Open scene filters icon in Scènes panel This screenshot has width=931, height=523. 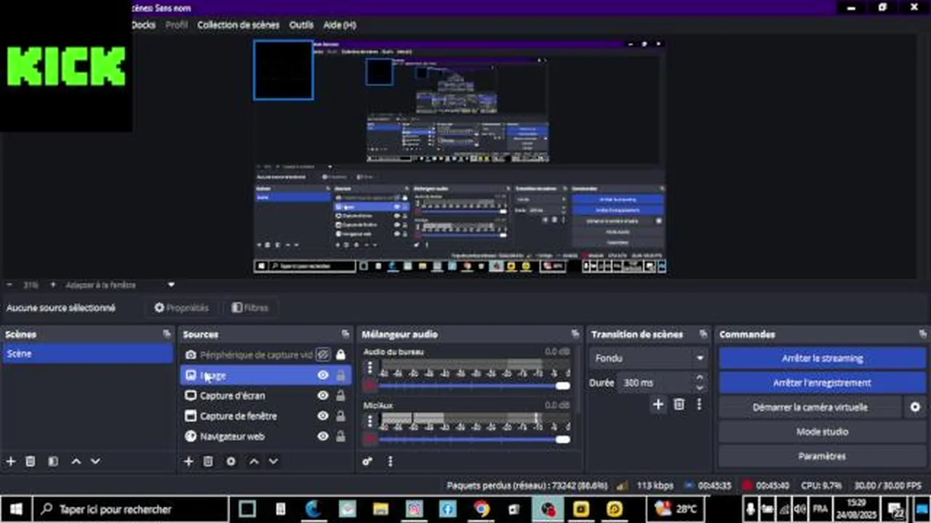[x=52, y=461]
